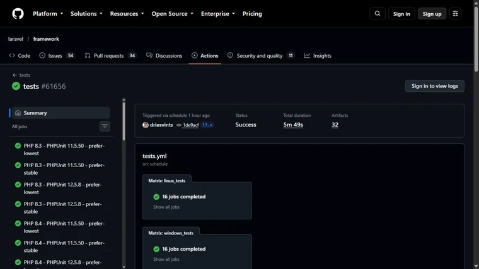Viewport: 479px width, 269px height.
Task: Click the GitHub logo icon
Action: 18,14
